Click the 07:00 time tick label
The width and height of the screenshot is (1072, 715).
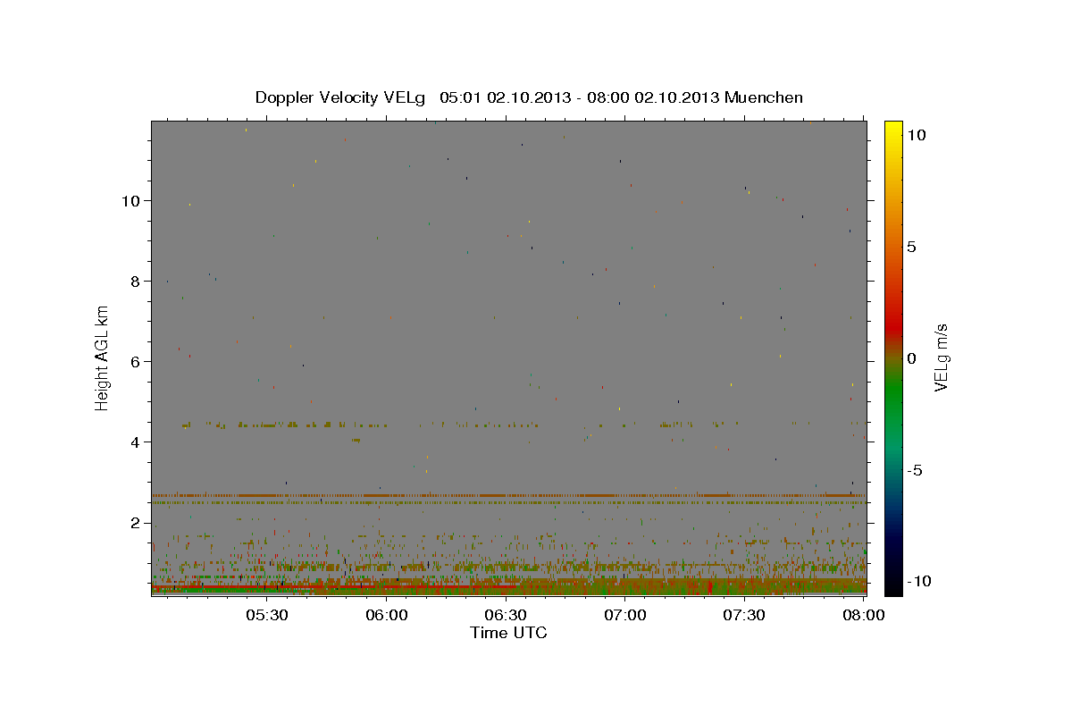click(624, 615)
